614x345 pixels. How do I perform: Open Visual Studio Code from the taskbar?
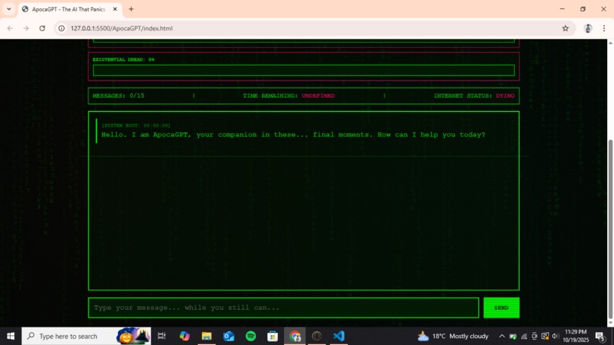339,336
